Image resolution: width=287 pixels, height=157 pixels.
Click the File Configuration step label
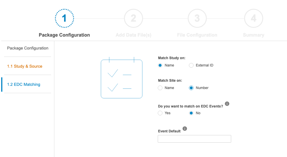click(197, 35)
